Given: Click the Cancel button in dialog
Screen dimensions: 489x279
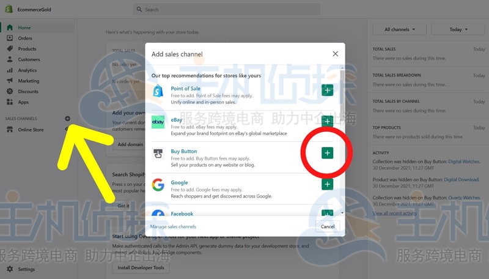Looking at the screenshot, I should (x=328, y=226).
